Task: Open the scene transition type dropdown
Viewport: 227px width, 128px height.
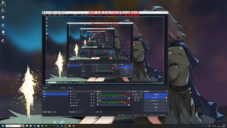Action: (137, 94)
